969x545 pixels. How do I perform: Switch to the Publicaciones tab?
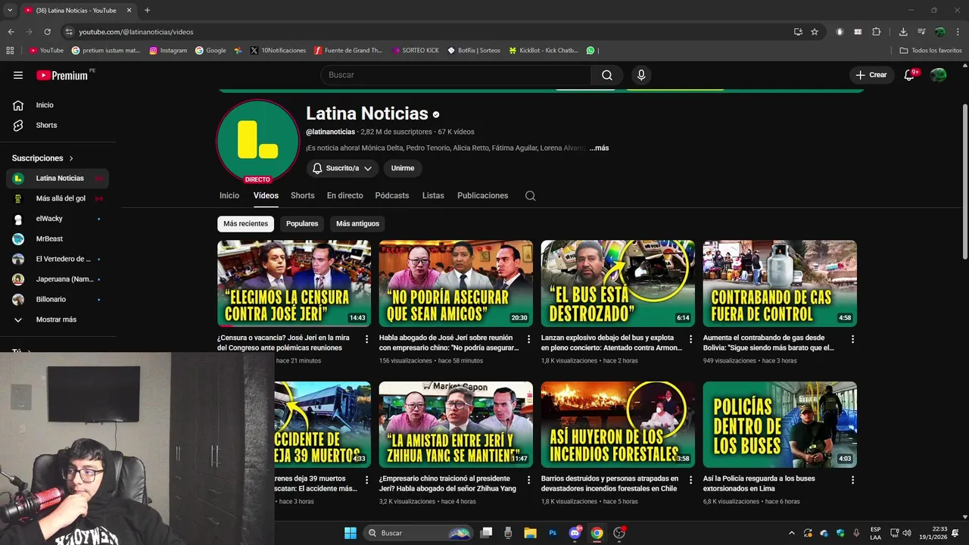(x=483, y=195)
